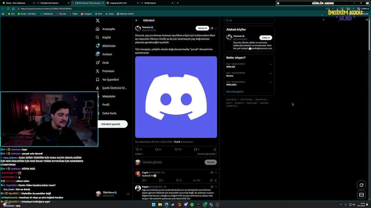The image size is (371, 208).
Task: Open Premium in the sidebar
Action: [x=105, y=71]
